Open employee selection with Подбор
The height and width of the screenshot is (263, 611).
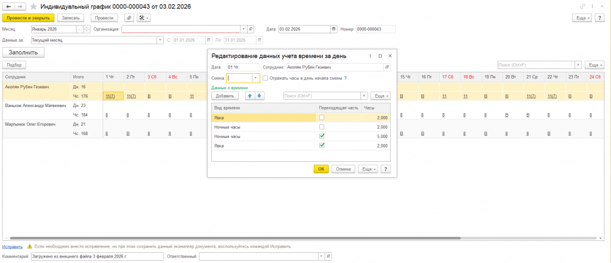tap(14, 65)
